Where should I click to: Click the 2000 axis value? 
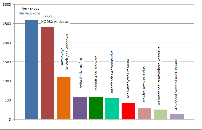[x=7, y=43]
